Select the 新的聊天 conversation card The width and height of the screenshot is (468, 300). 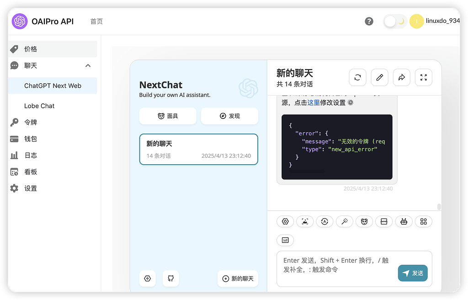[198, 150]
